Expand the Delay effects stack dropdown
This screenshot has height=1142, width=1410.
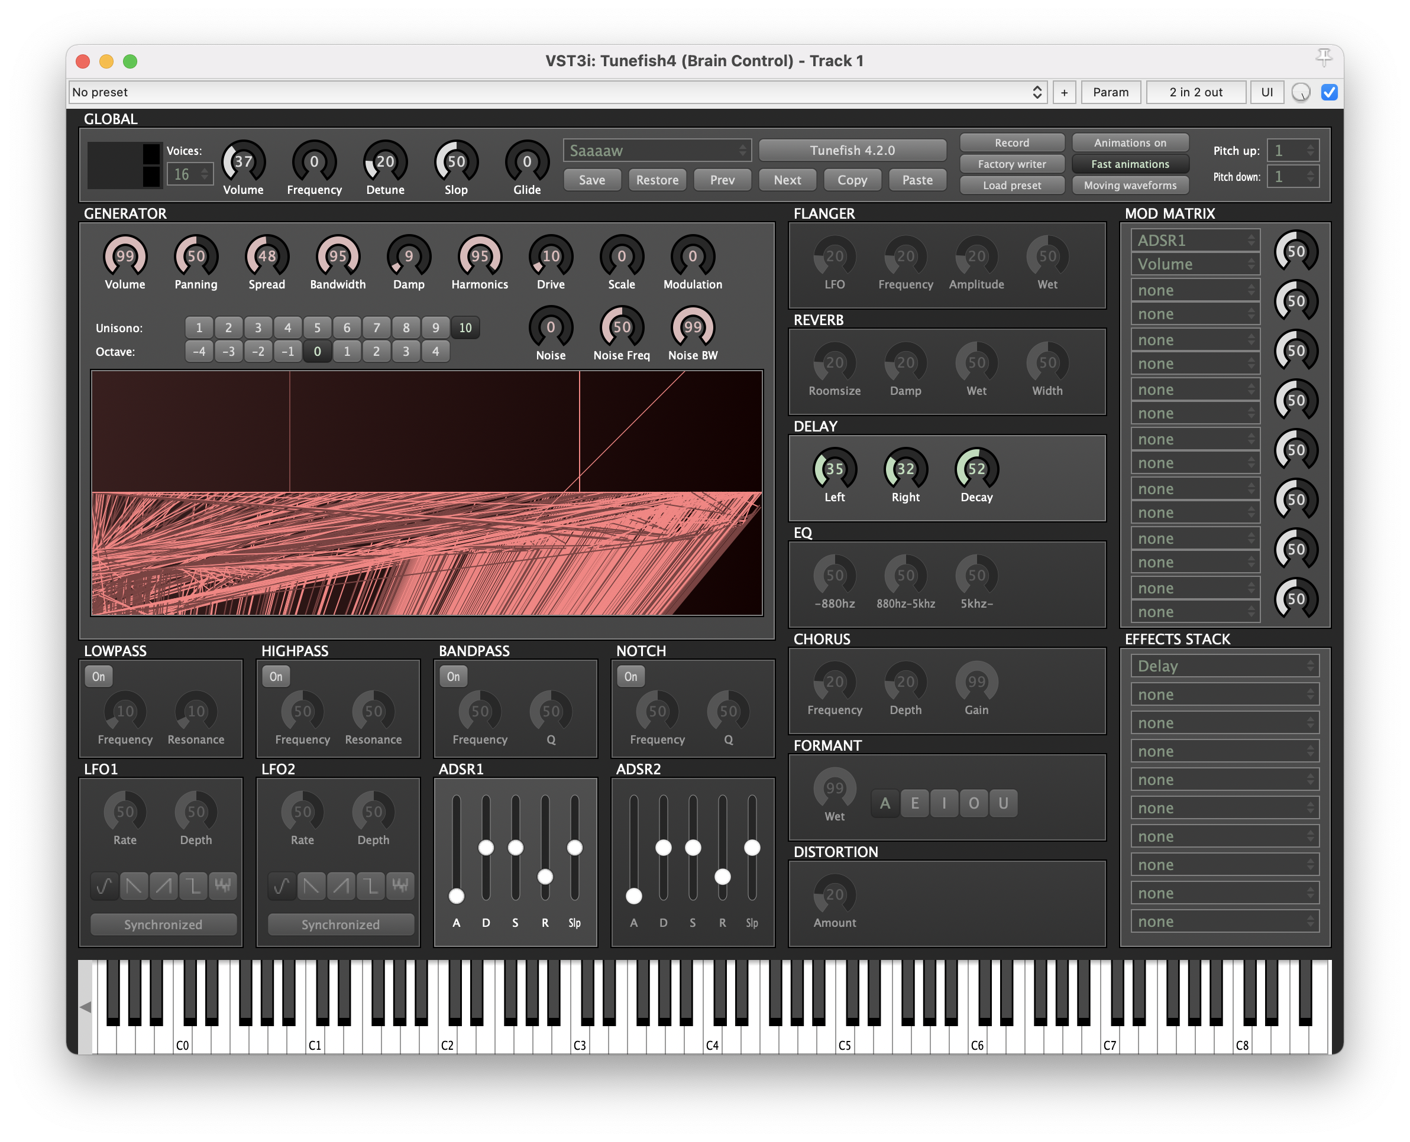(x=1224, y=666)
